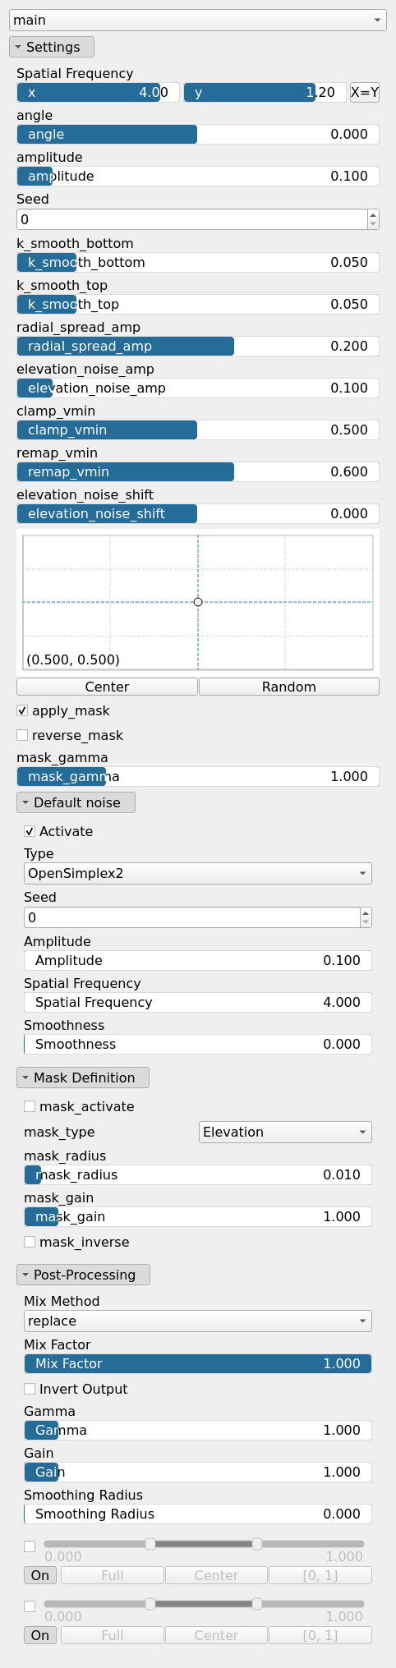Viewport: 396px width, 1668px height.
Task: Click the Mix Factor slider
Action: [x=198, y=1363]
